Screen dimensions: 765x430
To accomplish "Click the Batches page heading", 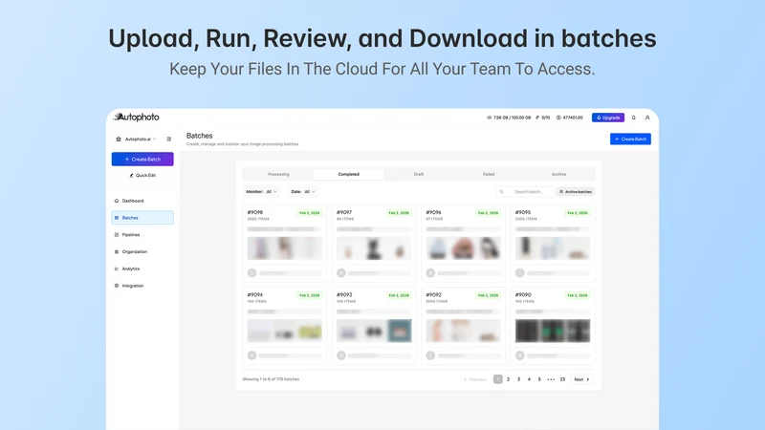I will pyautogui.click(x=199, y=136).
